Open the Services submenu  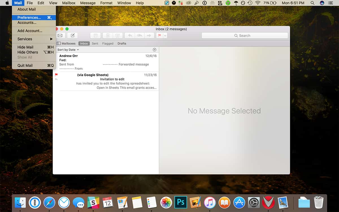tap(34, 39)
